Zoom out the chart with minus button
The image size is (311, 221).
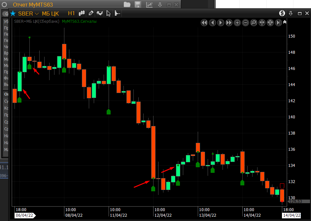click(x=245, y=22)
